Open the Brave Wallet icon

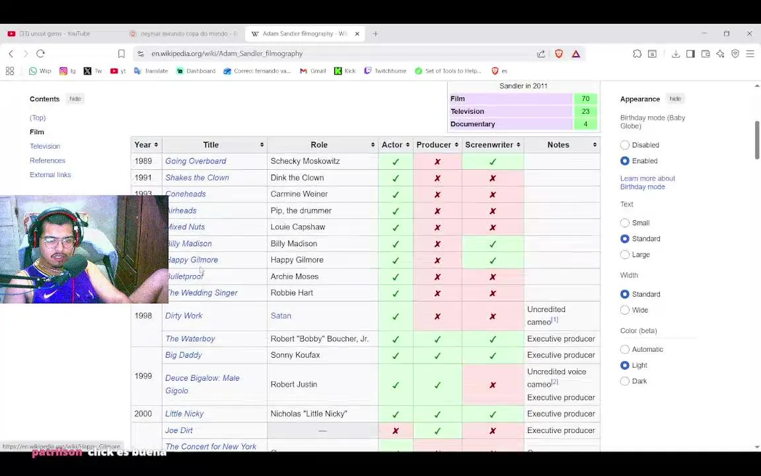(706, 54)
